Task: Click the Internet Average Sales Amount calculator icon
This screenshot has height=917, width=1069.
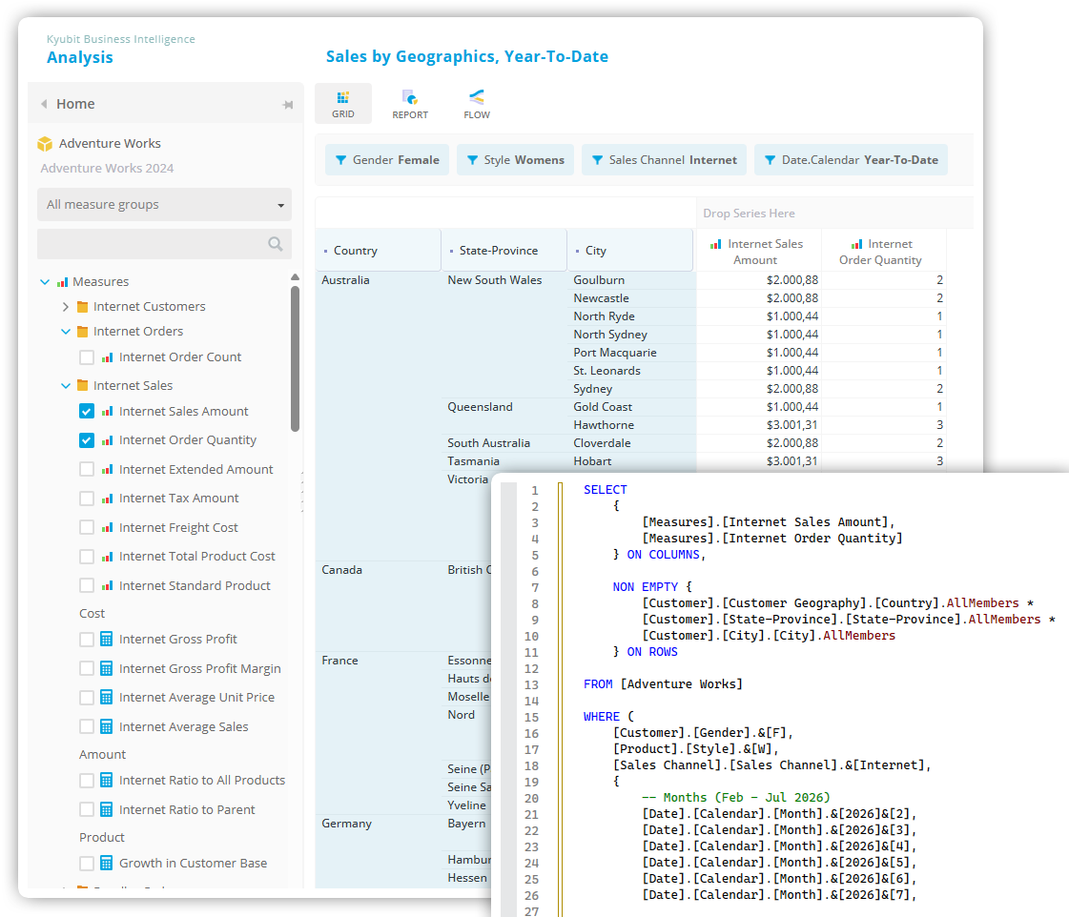Action: click(x=107, y=727)
